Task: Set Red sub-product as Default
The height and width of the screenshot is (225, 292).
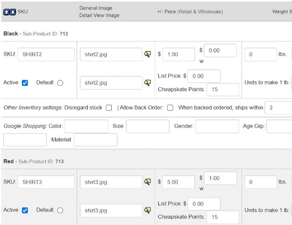Action: coord(60,210)
